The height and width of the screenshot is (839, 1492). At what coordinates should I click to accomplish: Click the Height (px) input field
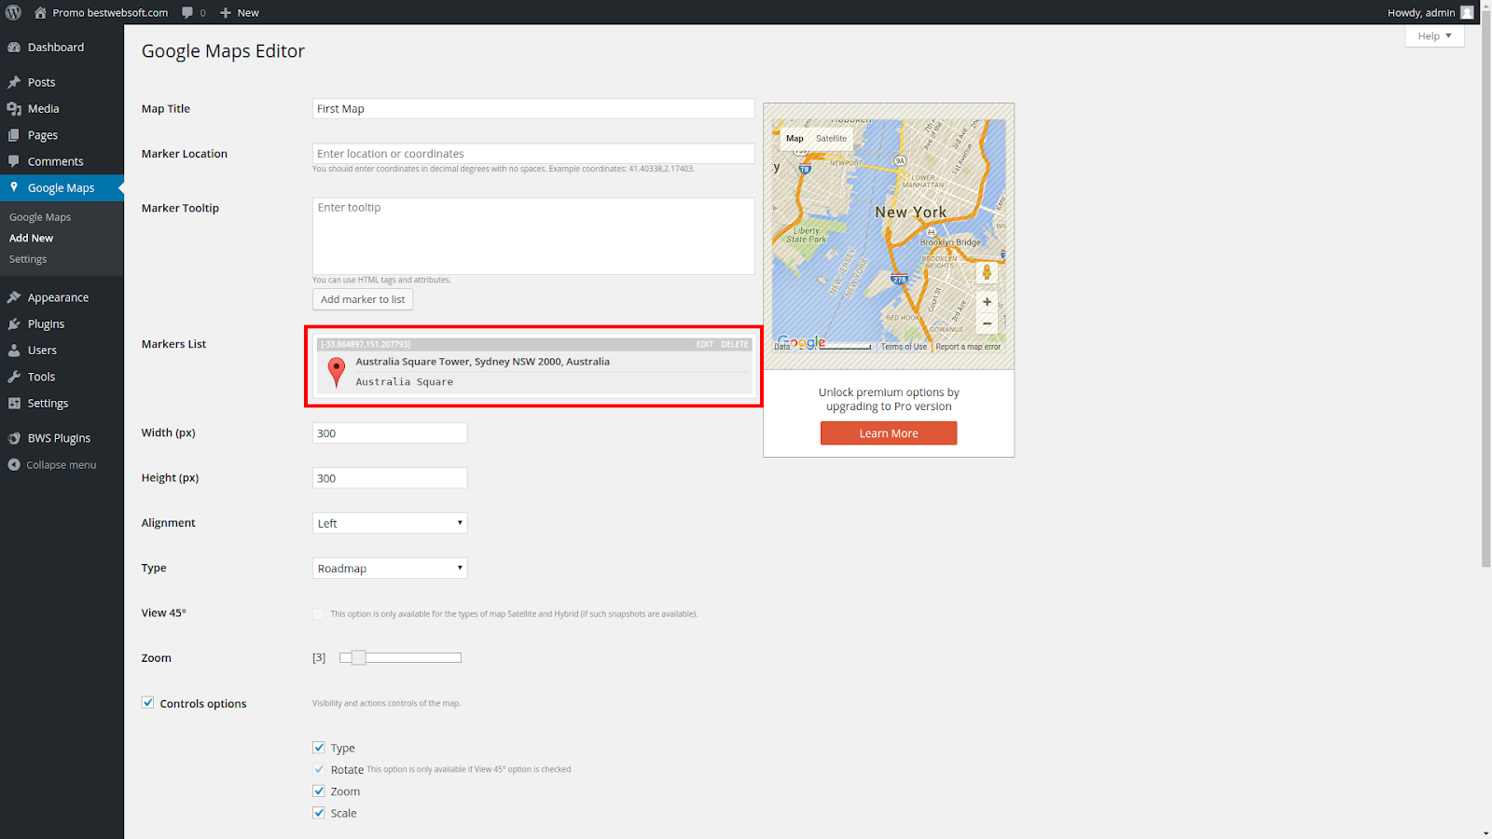(x=390, y=478)
